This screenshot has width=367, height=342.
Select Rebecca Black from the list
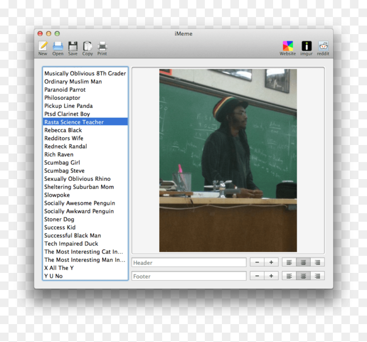[x=85, y=130]
